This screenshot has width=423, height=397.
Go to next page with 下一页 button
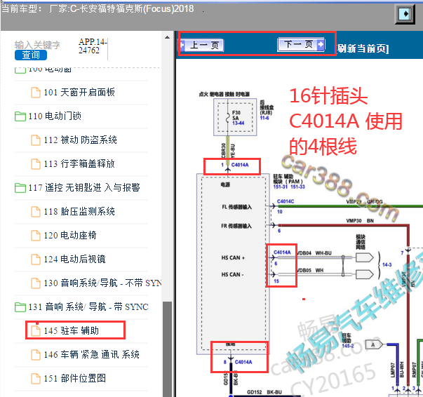tap(302, 44)
